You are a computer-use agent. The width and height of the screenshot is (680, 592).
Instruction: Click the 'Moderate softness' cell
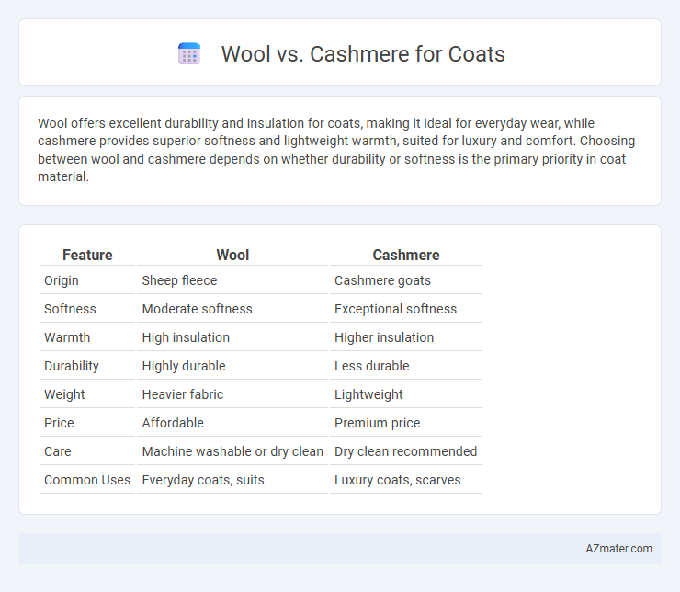197,309
